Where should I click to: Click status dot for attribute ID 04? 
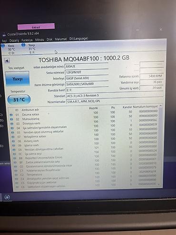[12, 128]
